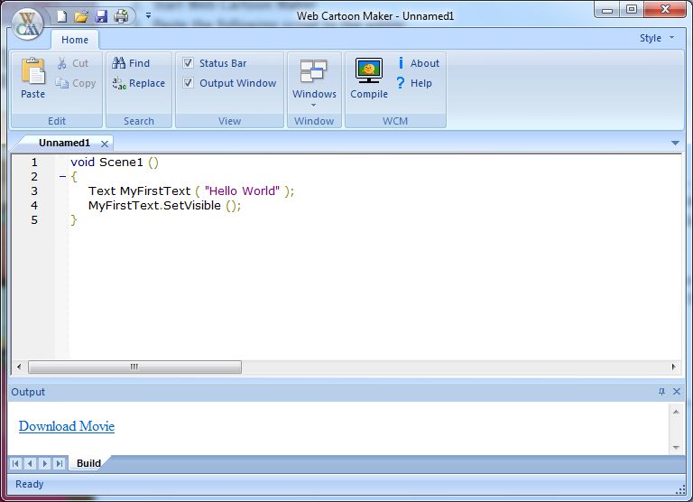Toggle the Output Window checkbox

188,83
